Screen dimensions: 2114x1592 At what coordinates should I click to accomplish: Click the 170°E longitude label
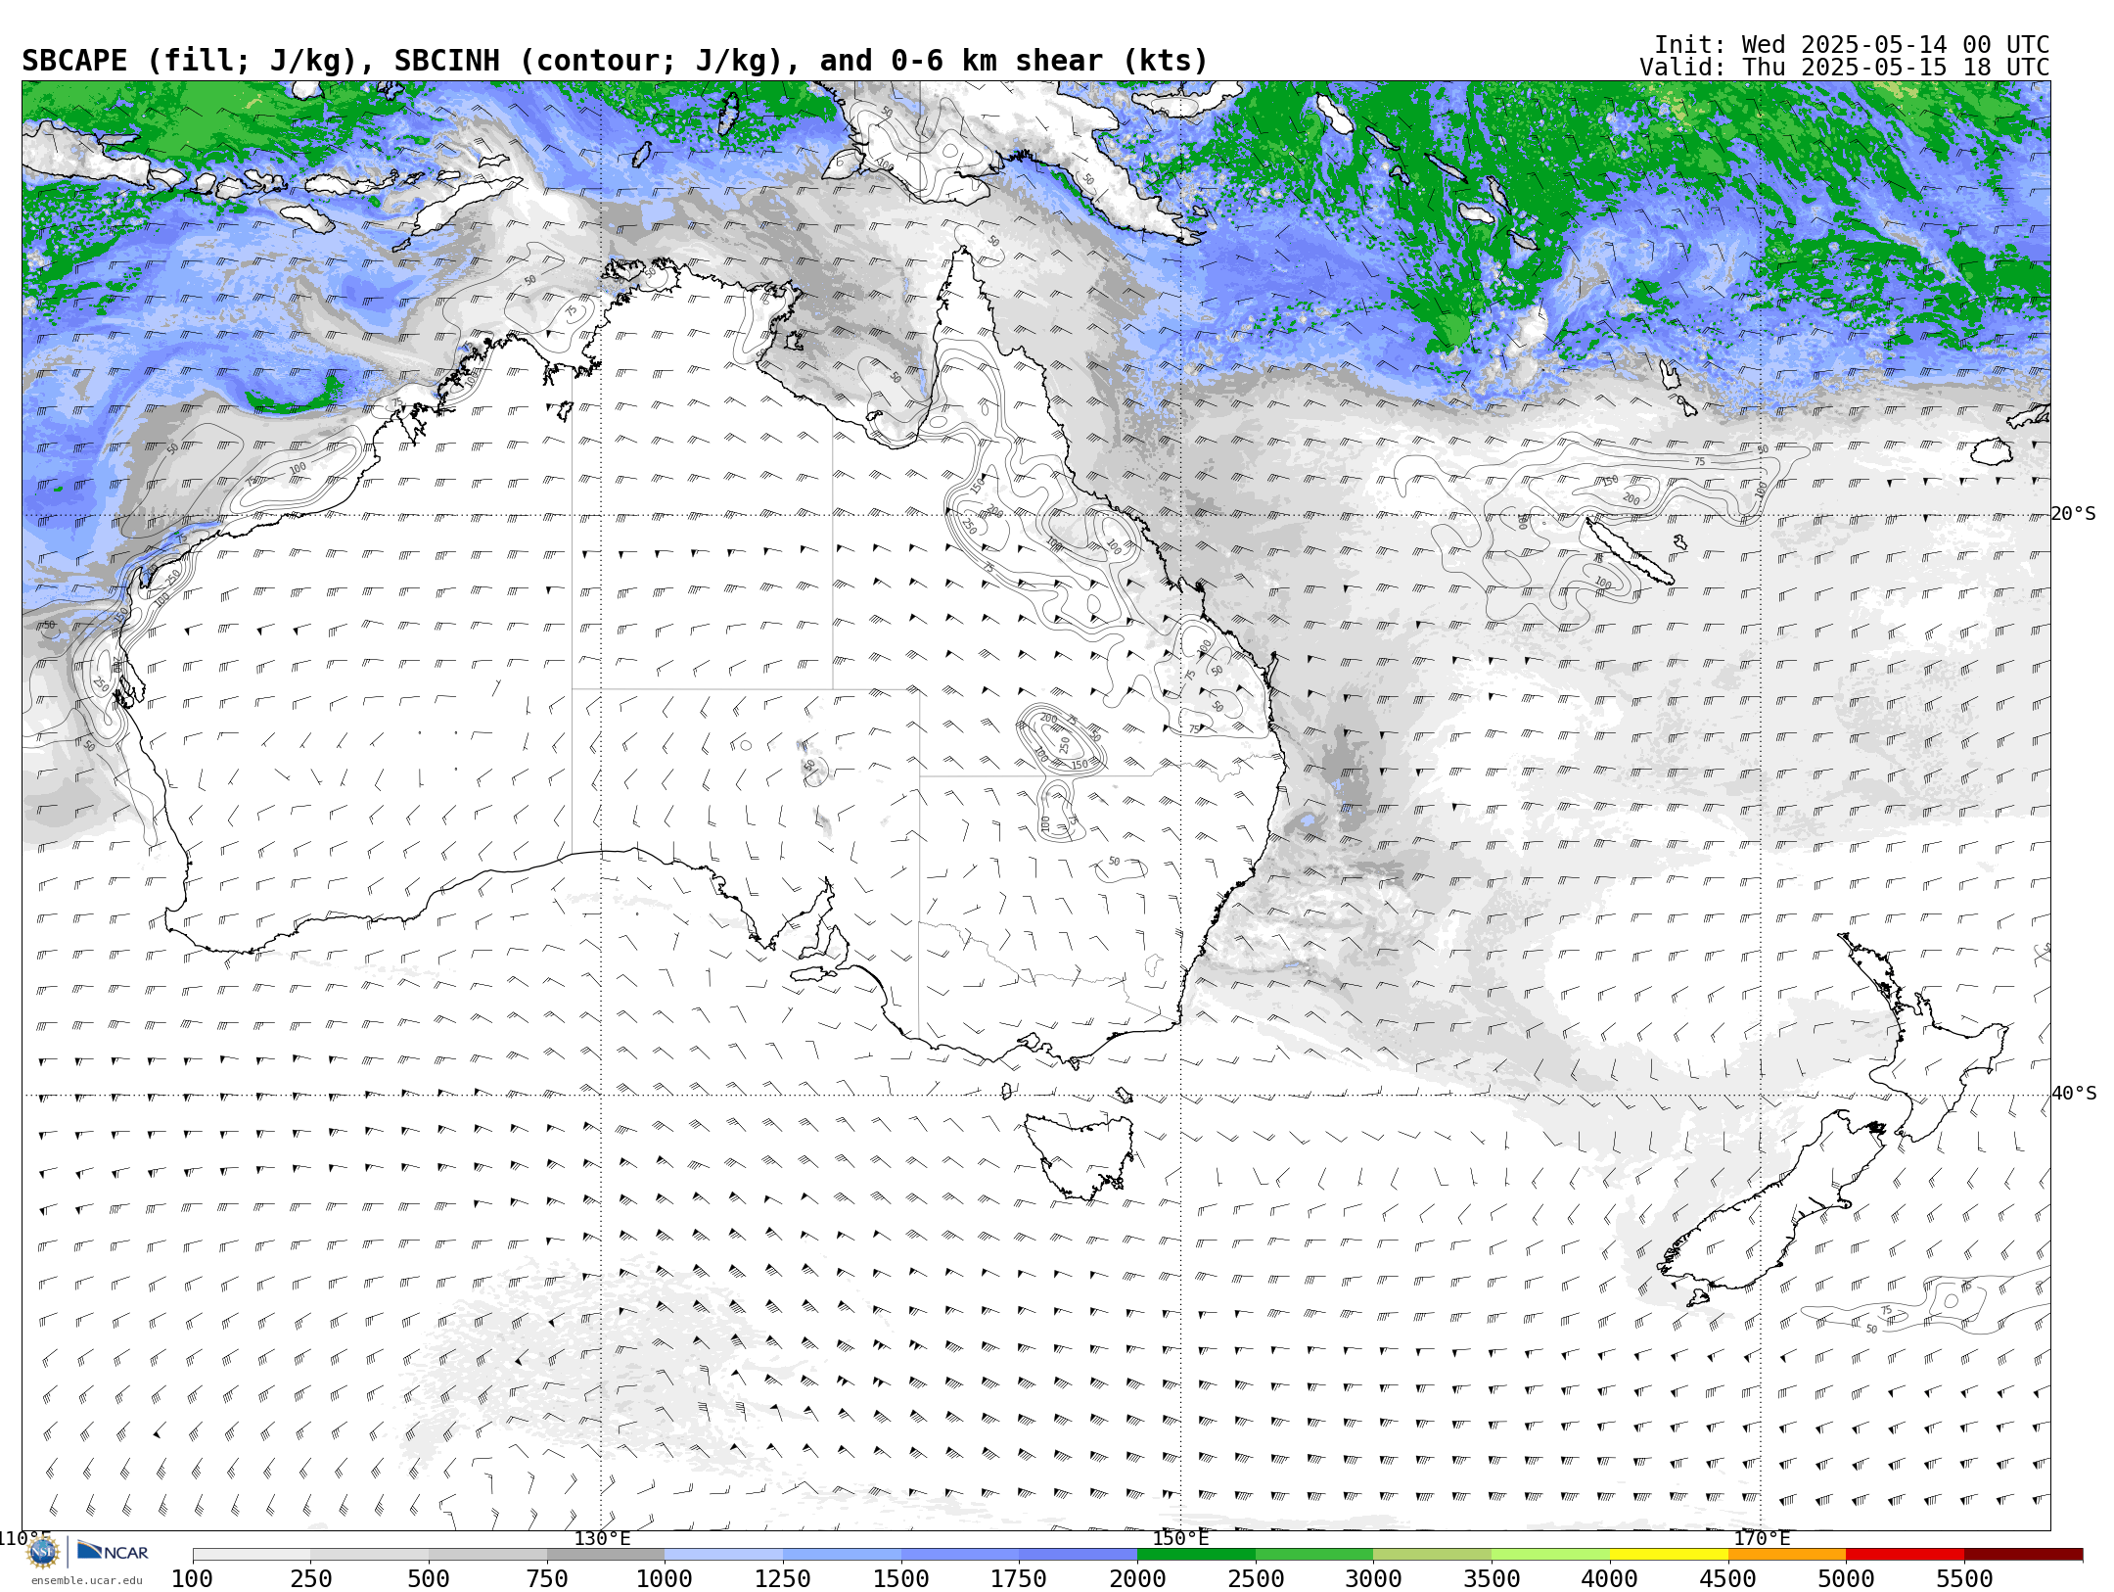coord(1762,1538)
